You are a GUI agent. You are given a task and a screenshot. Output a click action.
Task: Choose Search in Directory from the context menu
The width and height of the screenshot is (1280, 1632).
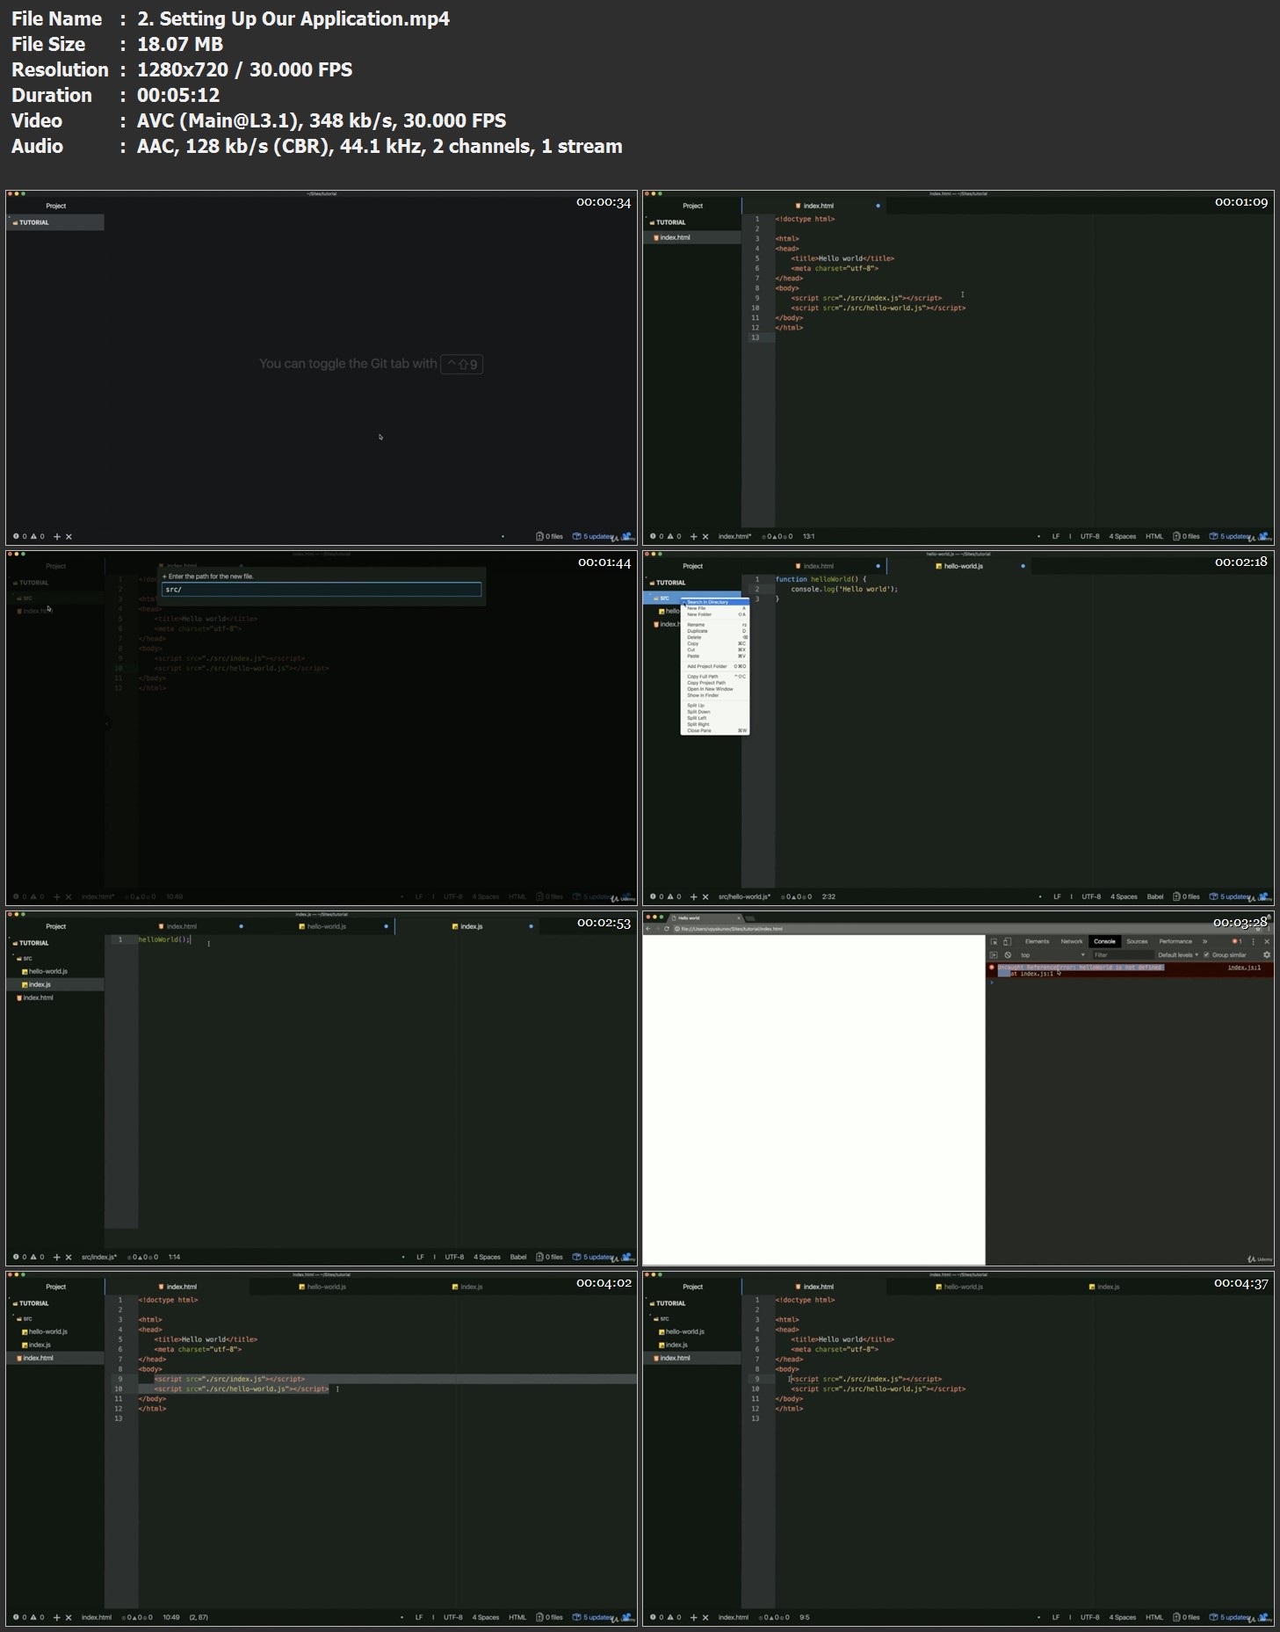click(x=715, y=602)
